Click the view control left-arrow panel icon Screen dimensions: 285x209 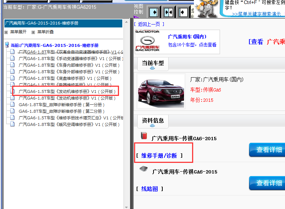[183, 12]
